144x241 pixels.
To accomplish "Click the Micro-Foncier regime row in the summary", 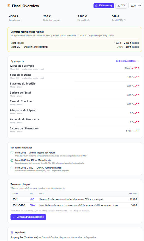I will (x=75, y=43).
